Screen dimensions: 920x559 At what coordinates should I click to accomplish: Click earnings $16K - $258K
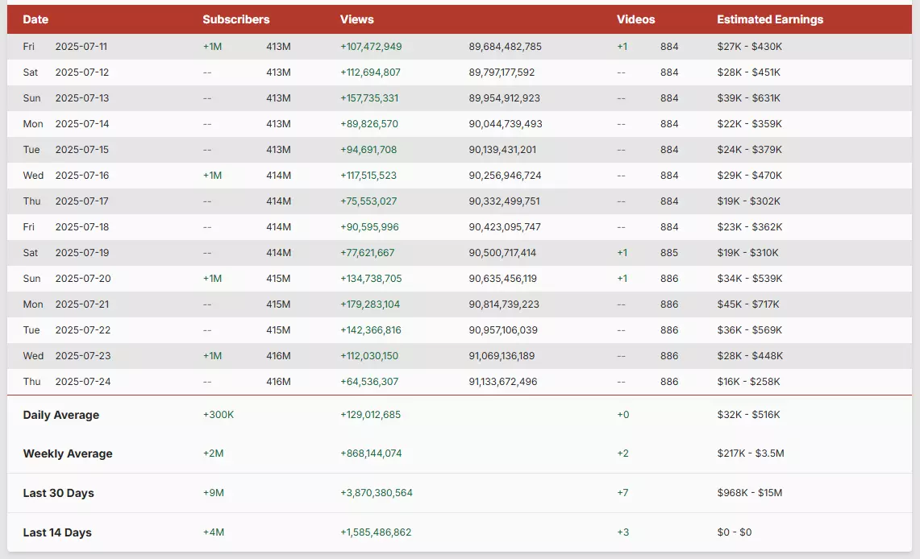pos(749,382)
